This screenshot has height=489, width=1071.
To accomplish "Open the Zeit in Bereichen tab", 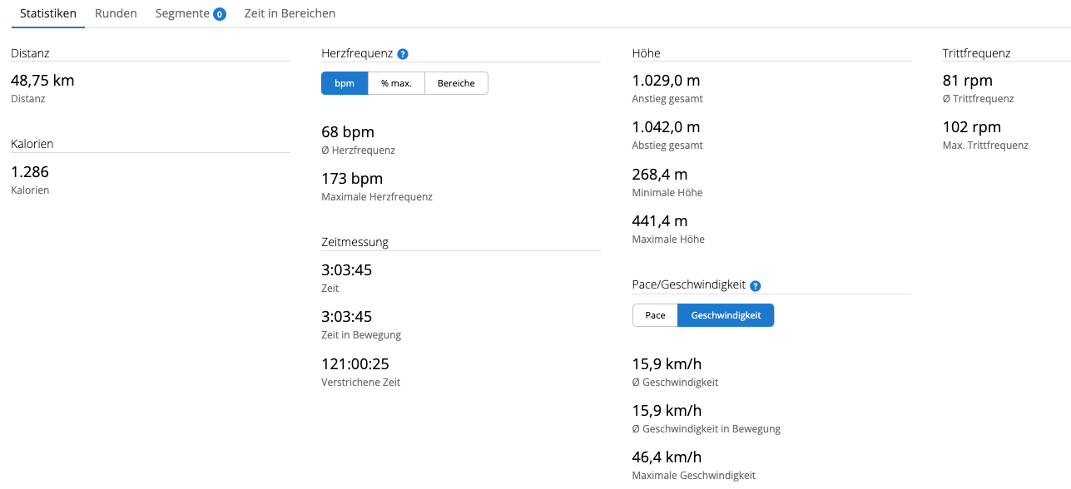I will 290,14.
